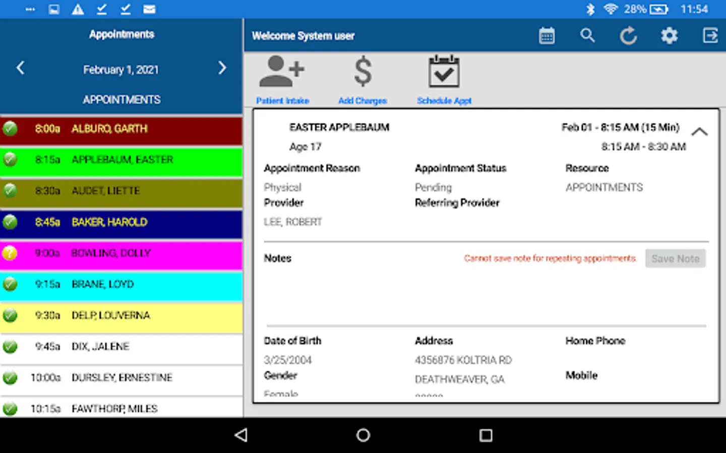Tap the Bluetooth indicator in status bar
This screenshot has height=453, width=726.
(590, 9)
